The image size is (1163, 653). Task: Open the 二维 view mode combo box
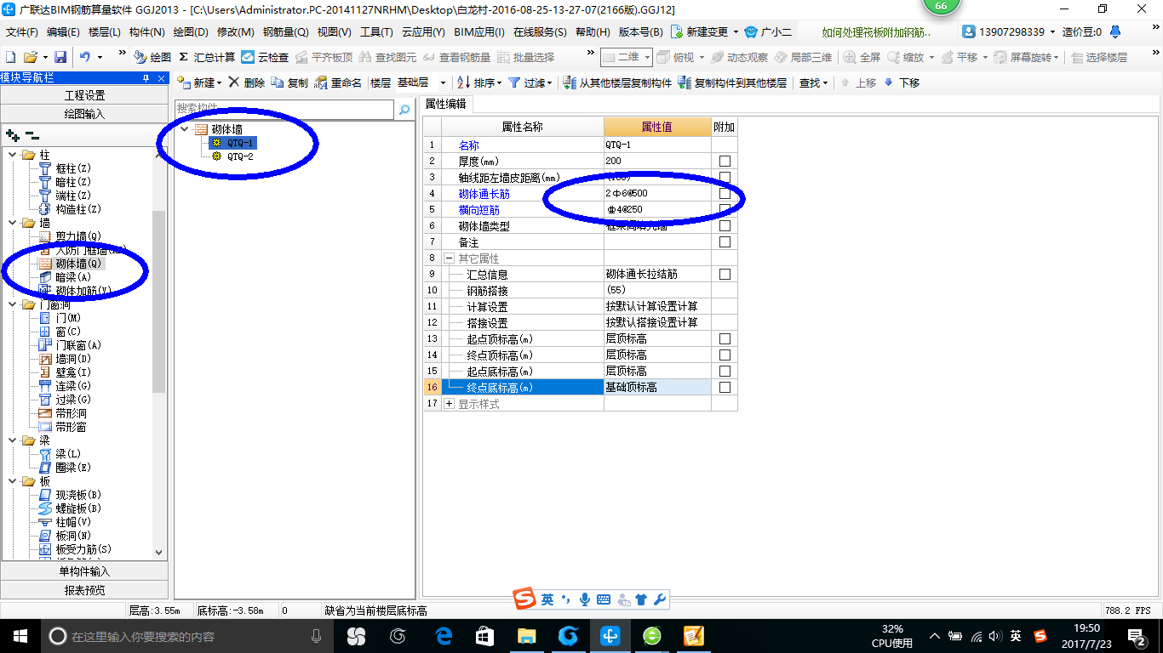pos(627,57)
